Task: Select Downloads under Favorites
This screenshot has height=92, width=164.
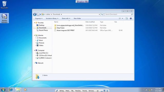Action: click(x=43, y=28)
